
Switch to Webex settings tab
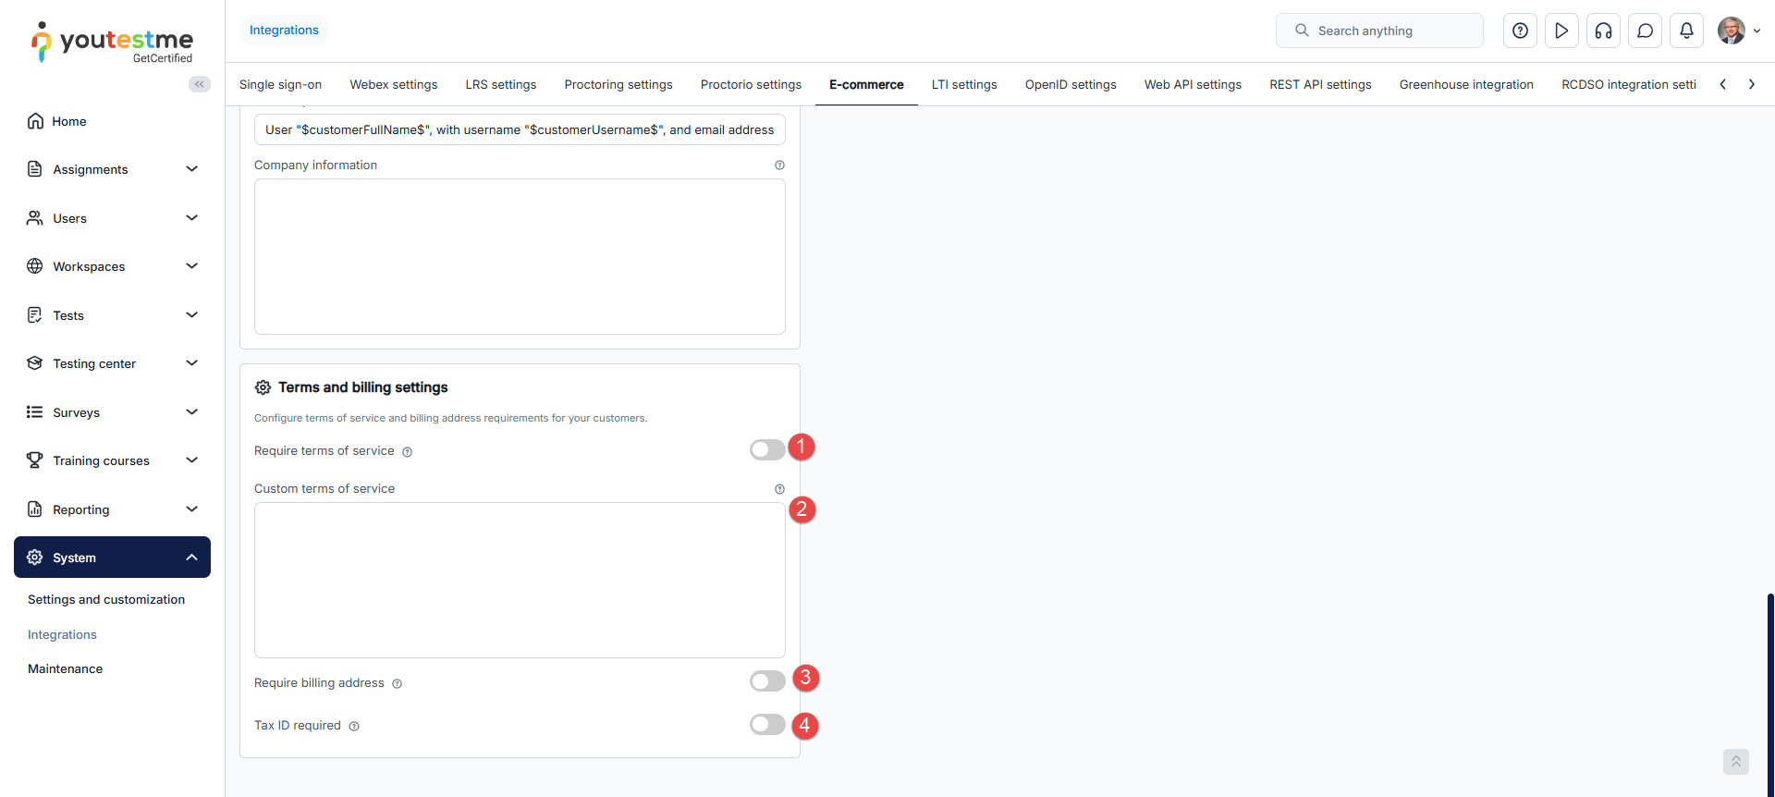[x=394, y=84]
